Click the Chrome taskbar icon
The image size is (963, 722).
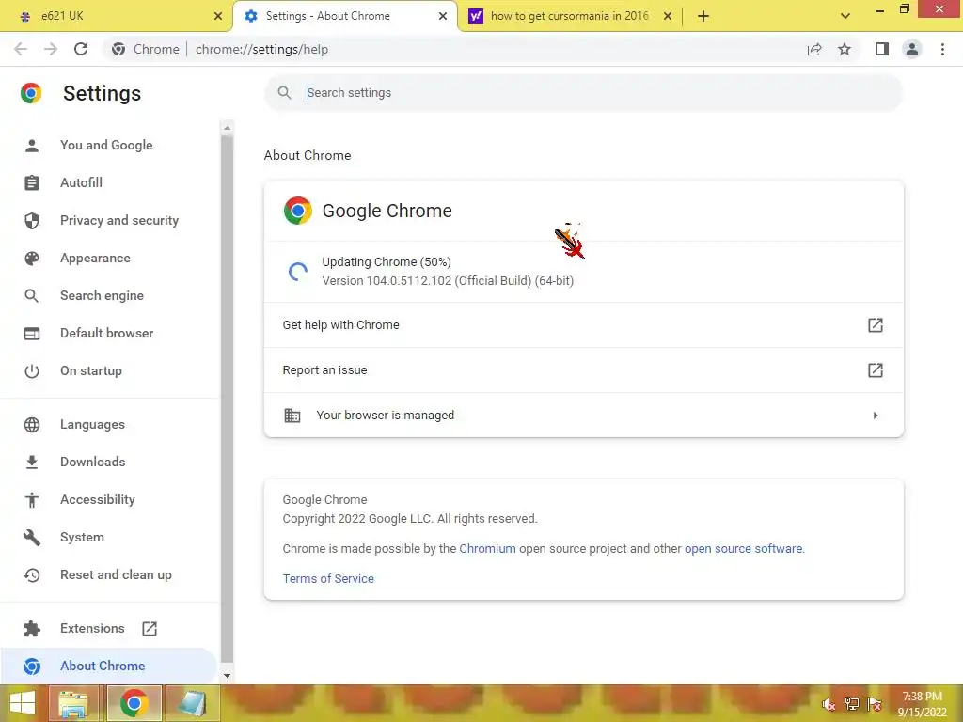(x=134, y=703)
